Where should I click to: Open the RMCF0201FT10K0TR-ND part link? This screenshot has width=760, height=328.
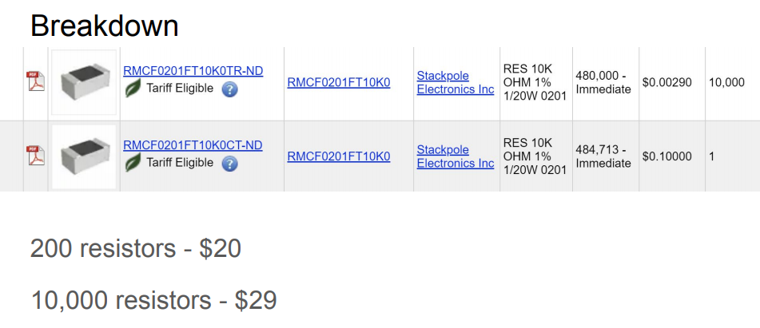click(x=193, y=71)
